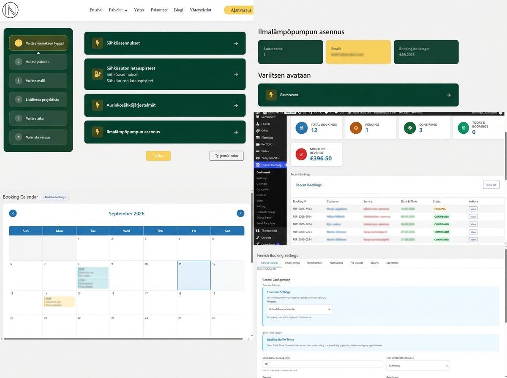Viewport: 507px width, 378px height.
Task: Open Yhteystiedot in the top navigation
Action: point(200,10)
